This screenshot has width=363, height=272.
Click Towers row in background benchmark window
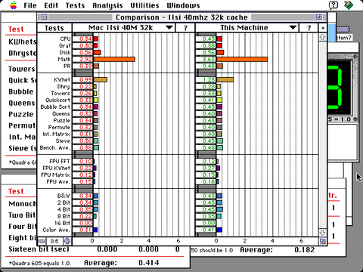pyautogui.click(x=22, y=69)
